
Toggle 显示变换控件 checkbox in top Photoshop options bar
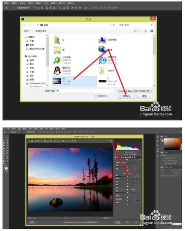(x=16, y=8)
